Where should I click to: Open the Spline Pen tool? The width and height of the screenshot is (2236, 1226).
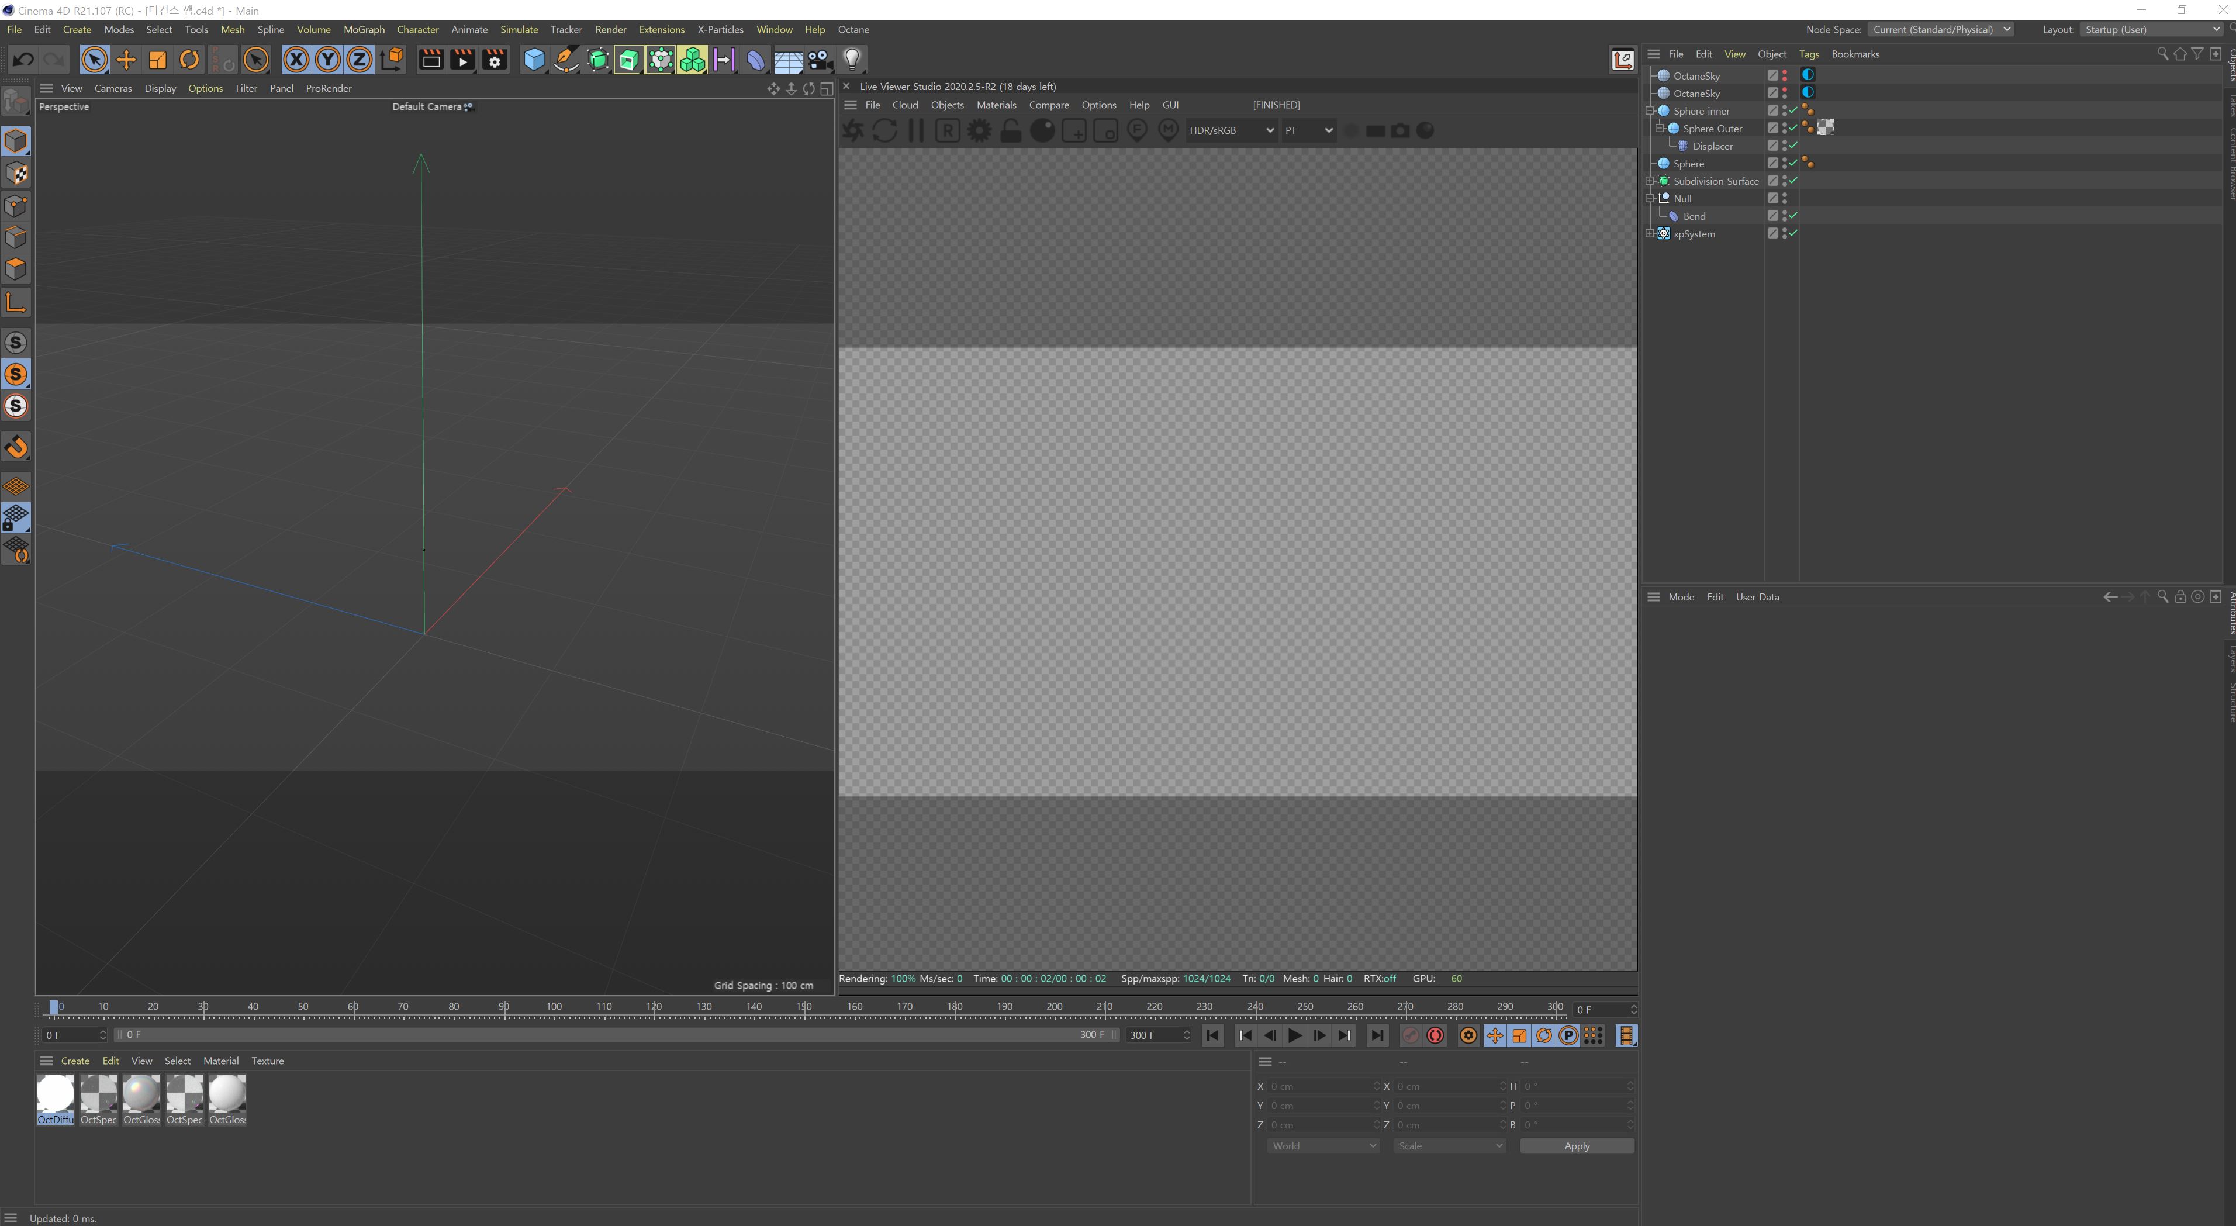(x=566, y=59)
